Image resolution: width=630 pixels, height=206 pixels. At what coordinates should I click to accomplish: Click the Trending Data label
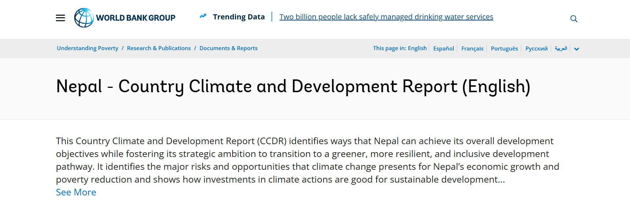point(239,17)
